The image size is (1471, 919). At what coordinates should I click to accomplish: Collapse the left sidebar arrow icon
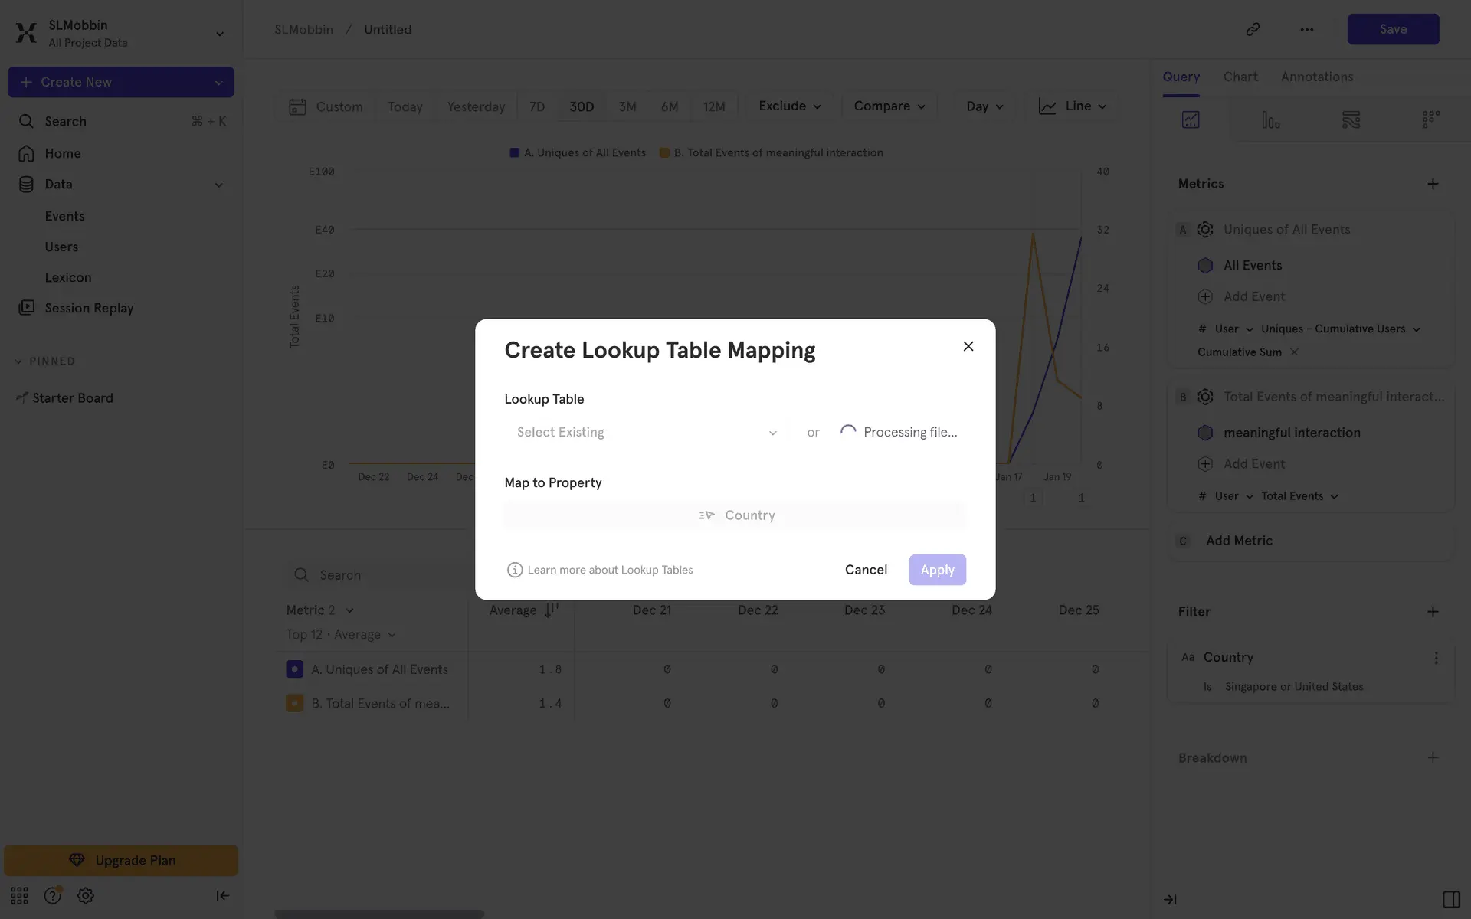click(222, 895)
